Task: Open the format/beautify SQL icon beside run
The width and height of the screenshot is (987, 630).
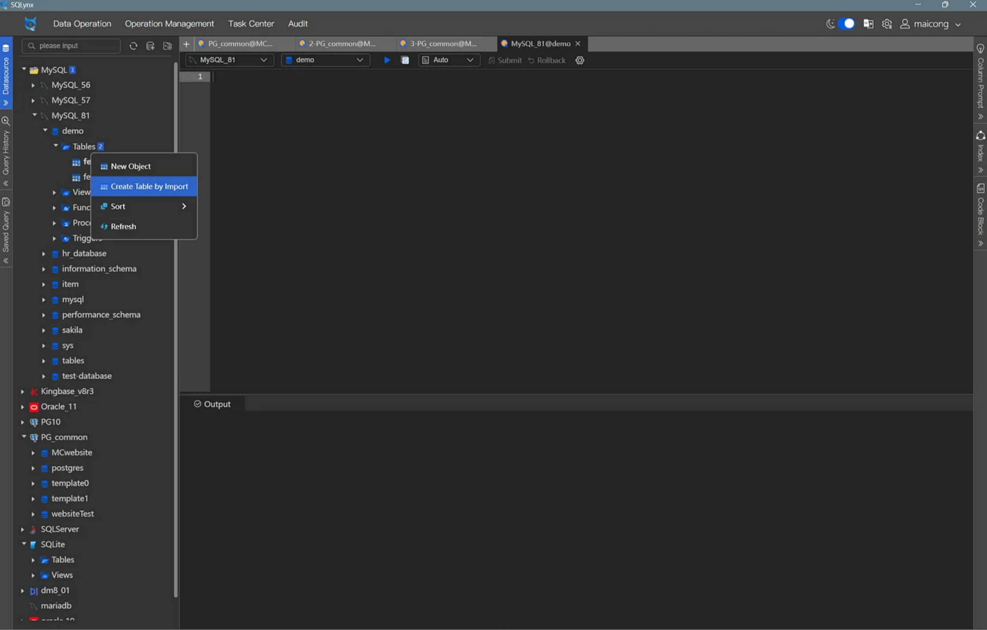Action: (x=405, y=60)
